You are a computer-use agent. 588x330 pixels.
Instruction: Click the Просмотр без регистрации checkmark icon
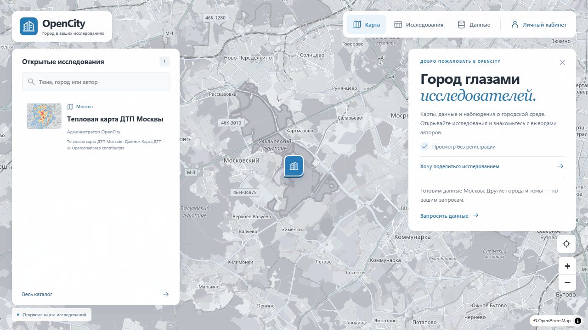coord(424,147)
